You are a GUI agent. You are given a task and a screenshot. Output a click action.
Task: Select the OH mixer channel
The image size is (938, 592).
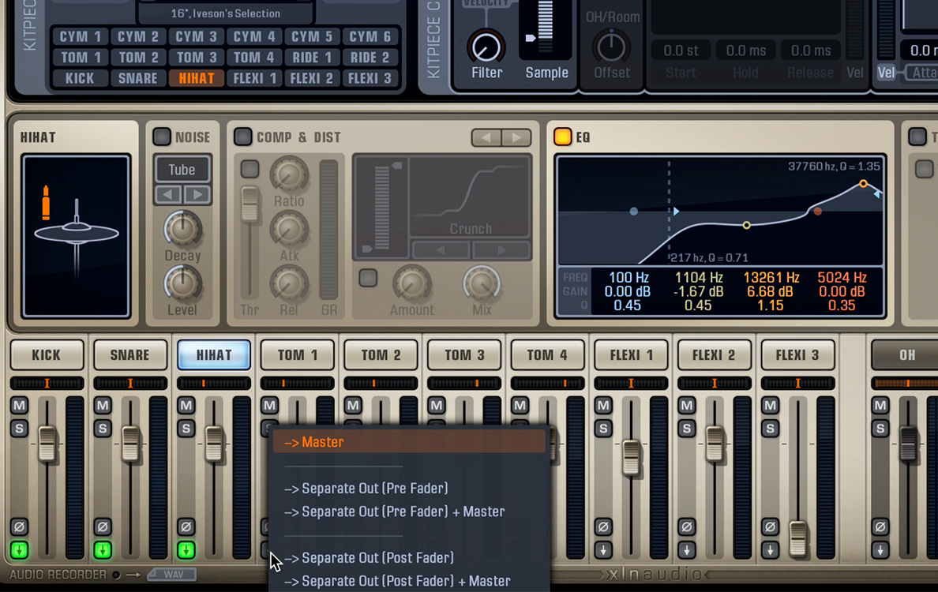(x=906, y=355)
